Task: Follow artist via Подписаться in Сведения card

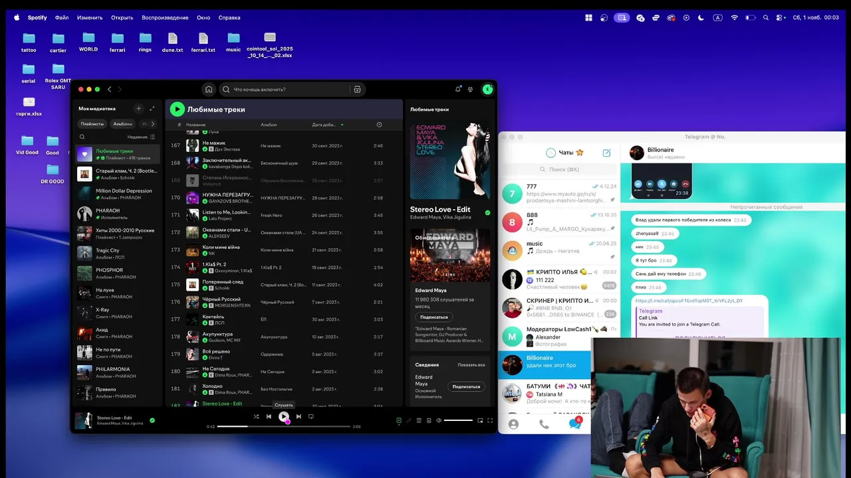Action: pyautogui.click(x=466, y=386)
